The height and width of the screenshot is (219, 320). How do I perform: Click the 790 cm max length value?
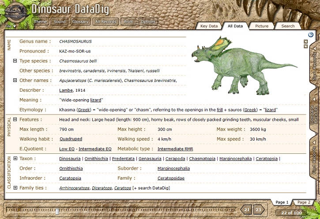coord(66,130)
